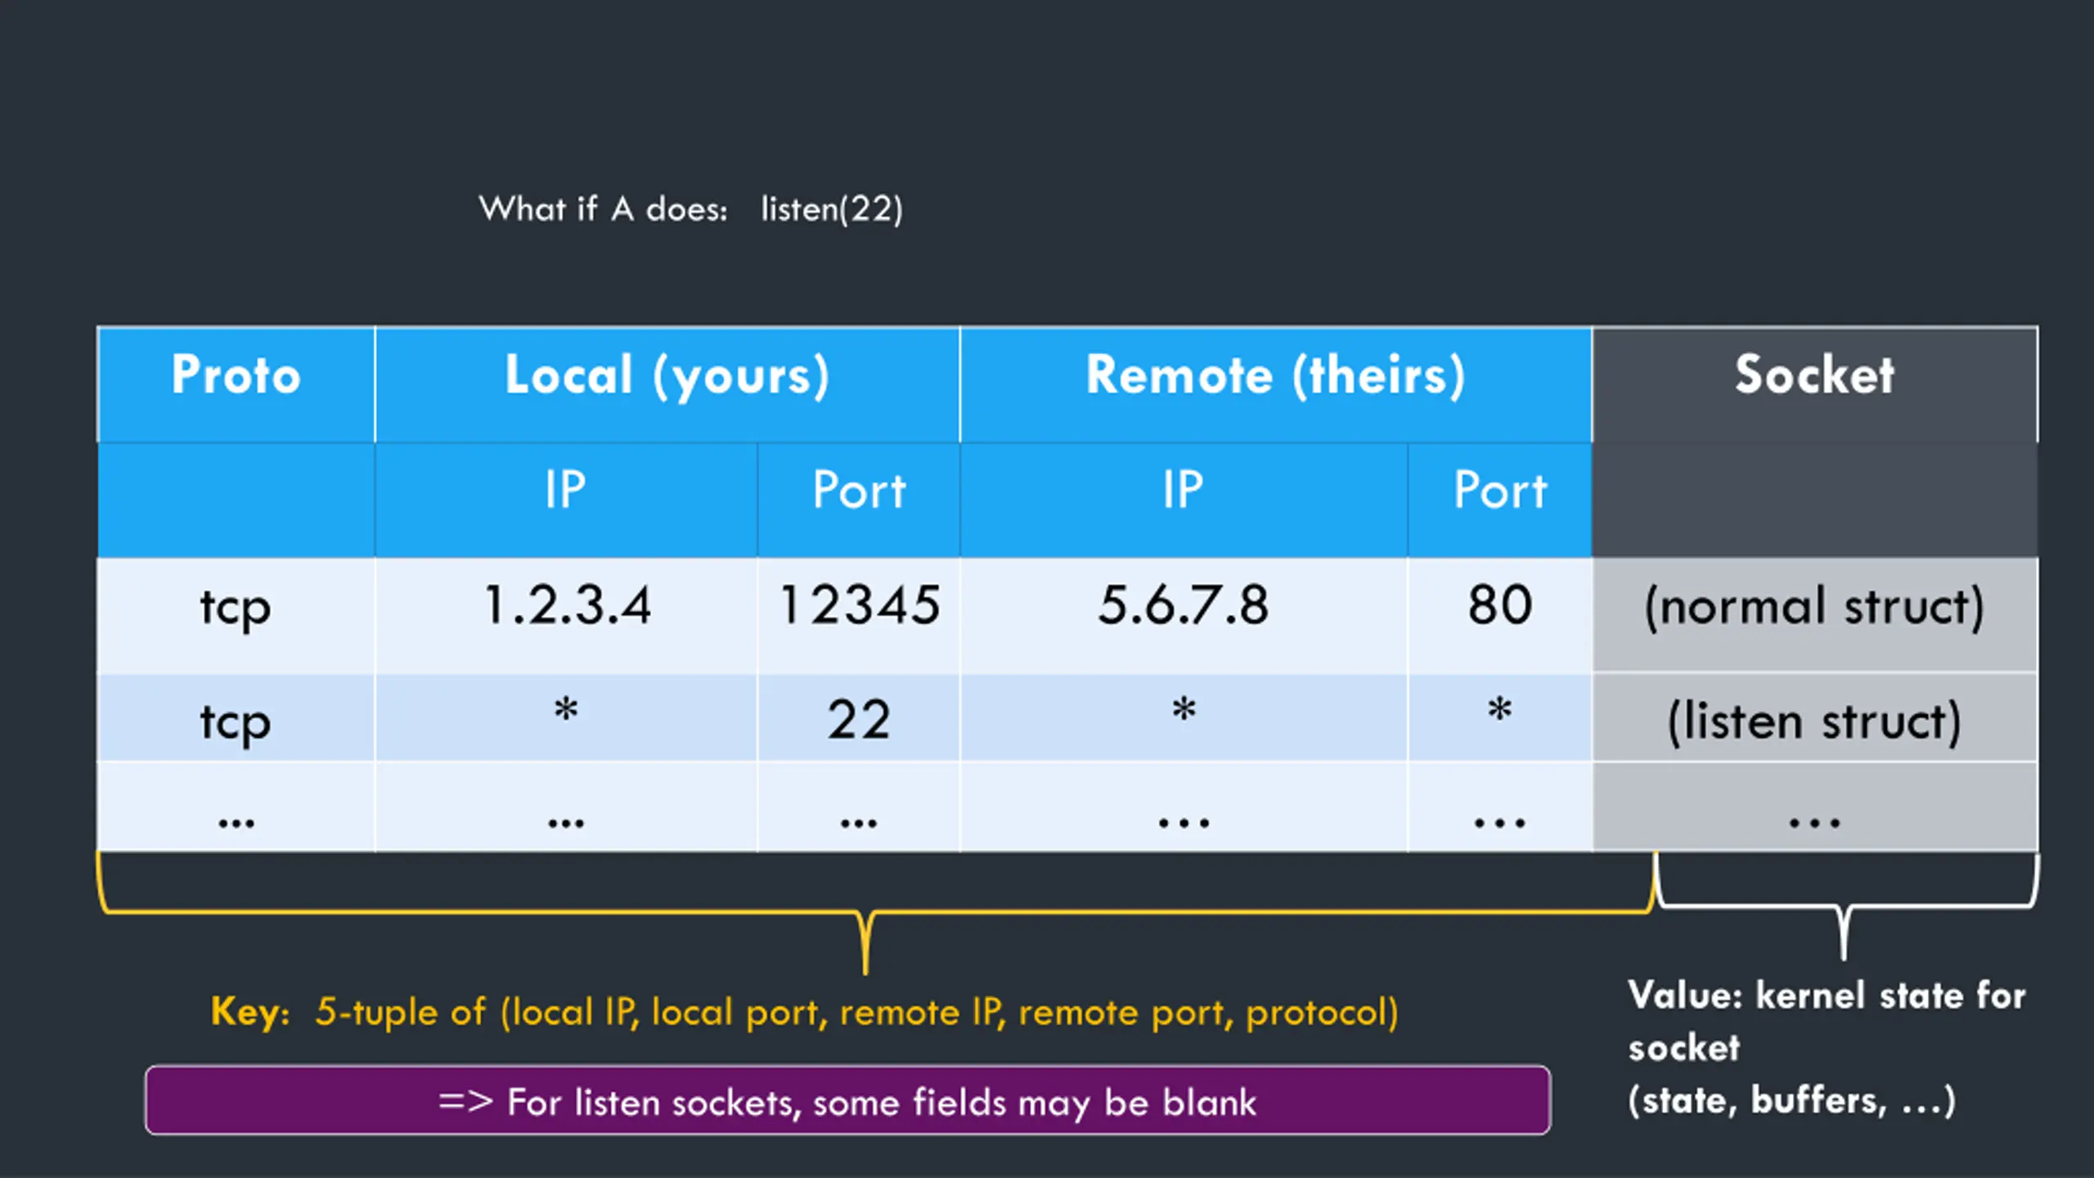Select the local port 12345 cell
Viewport: 2094px width, 1178px height.
859,615
